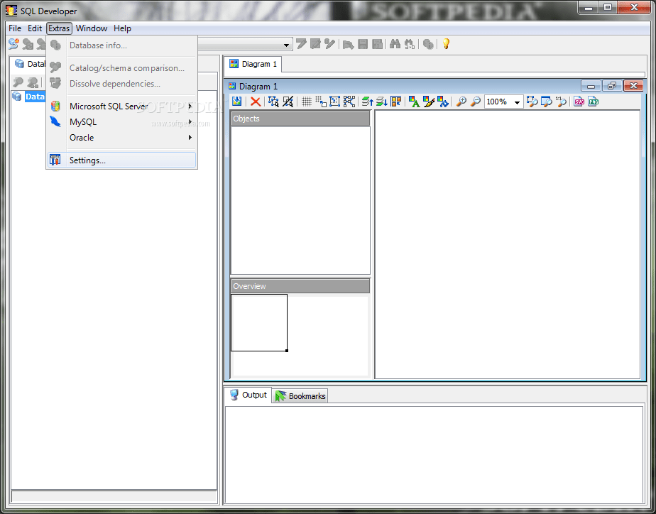Click the new connection icon in main toolbar
The height and width of the screenshot is (514, 656).
(13, 44)
